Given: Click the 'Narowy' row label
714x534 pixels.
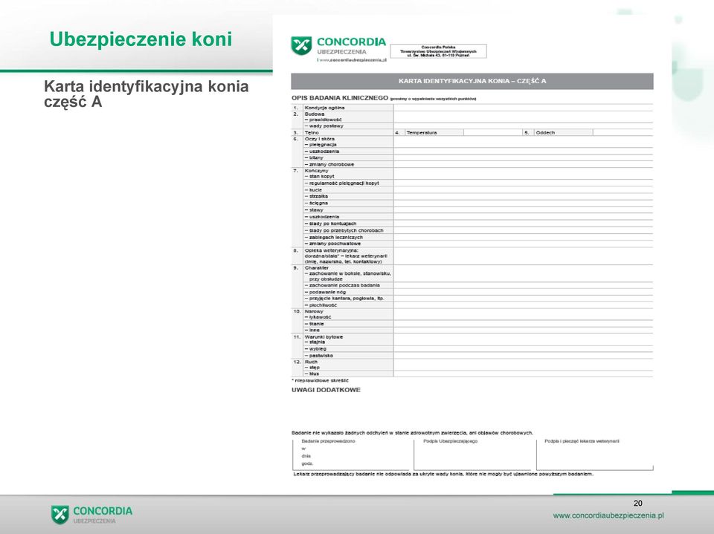Looking at the screenshot, I should click(314, 312).
